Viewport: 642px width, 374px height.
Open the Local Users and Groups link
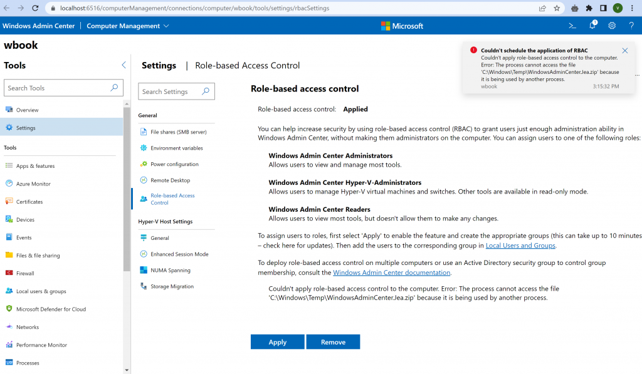(x=520, y=246)
